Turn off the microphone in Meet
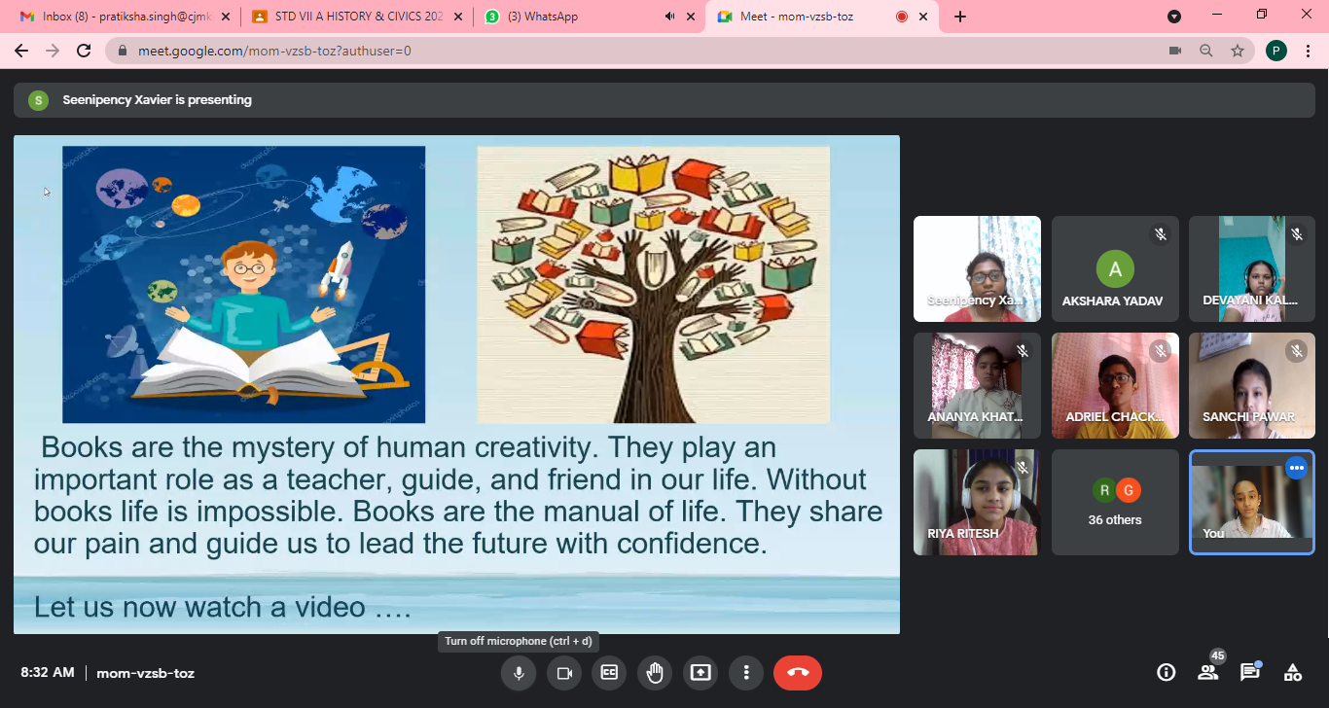Viewport: 1329px width, 708px height. click(x=519, y=673)
